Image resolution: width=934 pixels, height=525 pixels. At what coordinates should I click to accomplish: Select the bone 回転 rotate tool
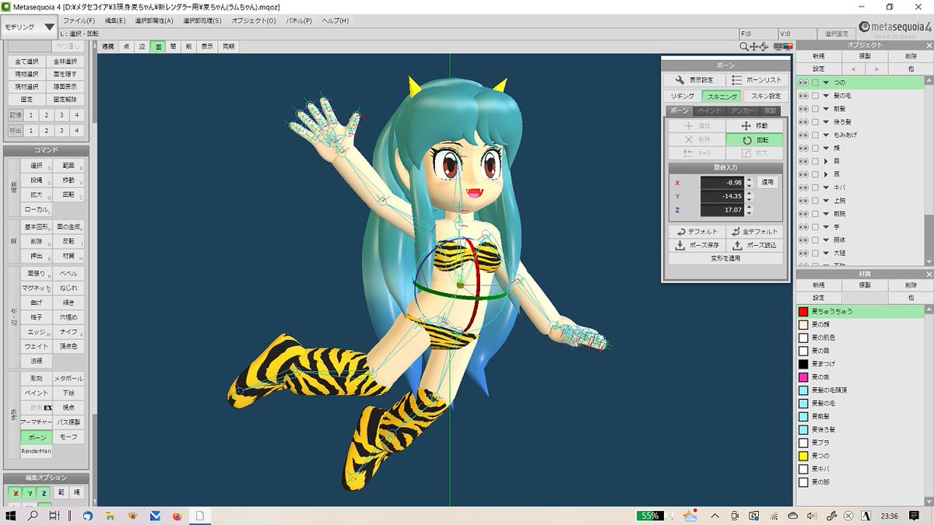coord(754,140)
